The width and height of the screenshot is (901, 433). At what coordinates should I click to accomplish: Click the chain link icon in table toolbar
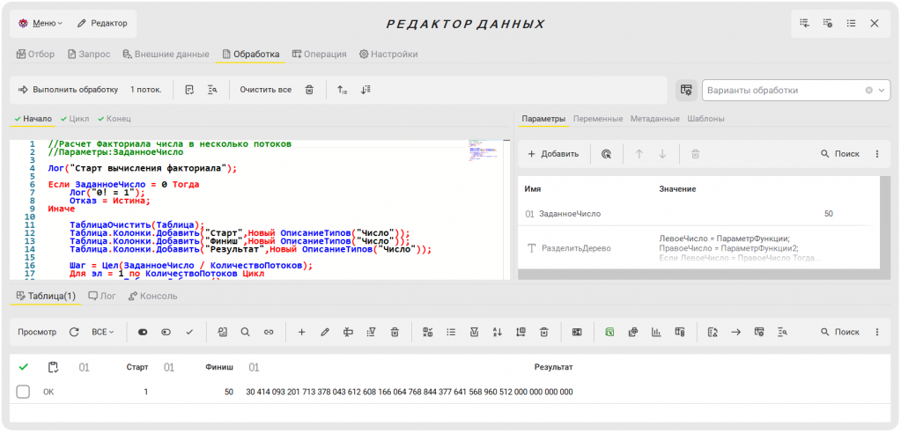pos(269,332)
